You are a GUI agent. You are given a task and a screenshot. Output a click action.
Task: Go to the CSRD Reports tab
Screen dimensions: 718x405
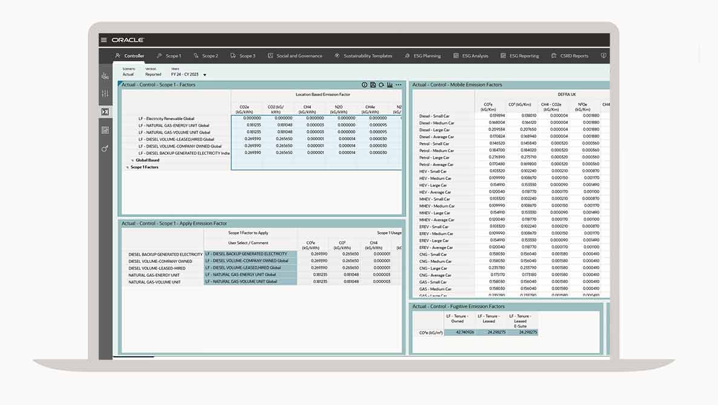[x=570, y=56]
